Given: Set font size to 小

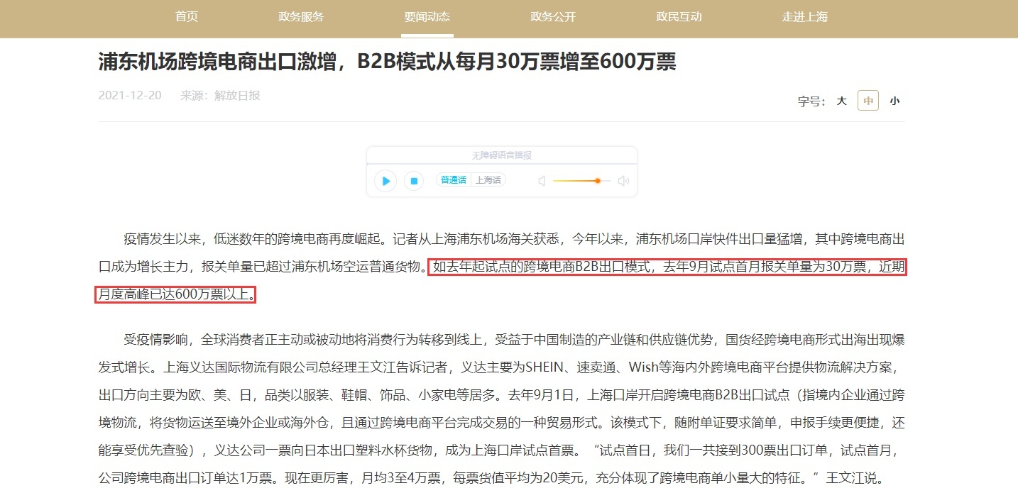Looking at the screenshot, I should 894,101.
